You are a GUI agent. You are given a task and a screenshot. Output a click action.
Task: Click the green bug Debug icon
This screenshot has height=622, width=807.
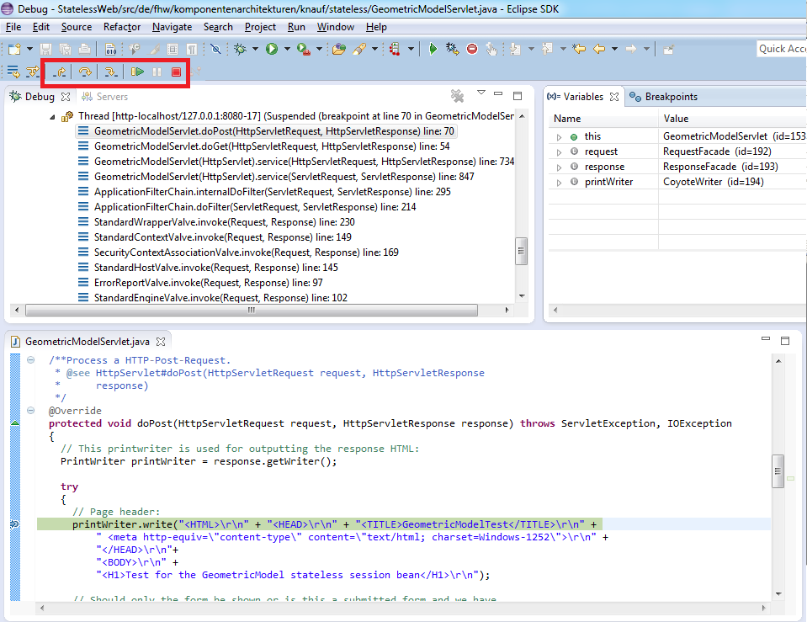(x=240, y=50)
